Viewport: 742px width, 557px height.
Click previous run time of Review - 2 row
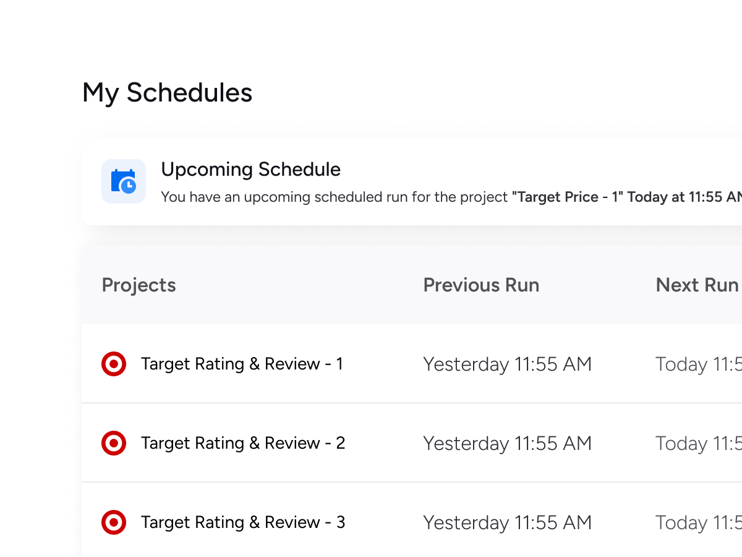point(507,444)
